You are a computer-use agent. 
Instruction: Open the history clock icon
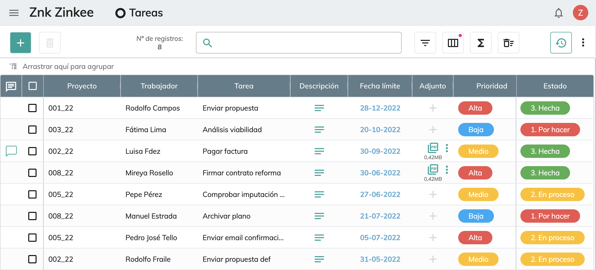pos(561,43)
